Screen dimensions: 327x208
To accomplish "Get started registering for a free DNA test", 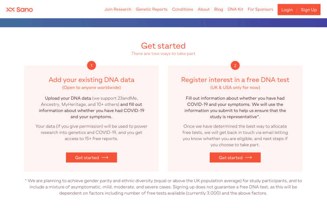I will point(235,158).
